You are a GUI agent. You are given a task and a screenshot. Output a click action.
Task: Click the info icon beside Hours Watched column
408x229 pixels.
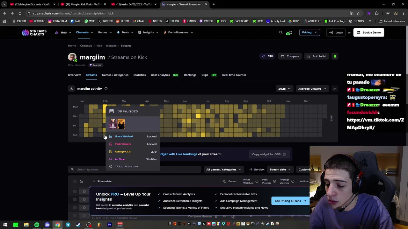257,181
